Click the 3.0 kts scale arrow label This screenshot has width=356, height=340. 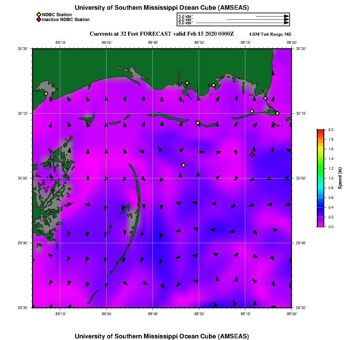(x=185, y=23)
